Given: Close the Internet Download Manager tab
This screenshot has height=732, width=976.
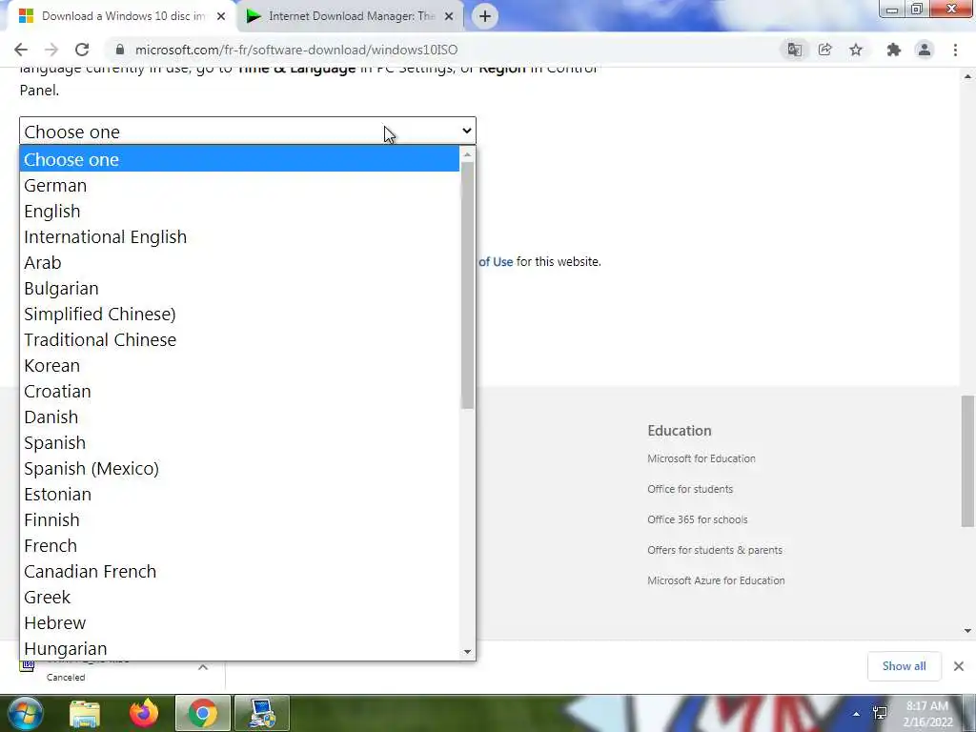Looking at the screenshot, I should click(449, 17).
